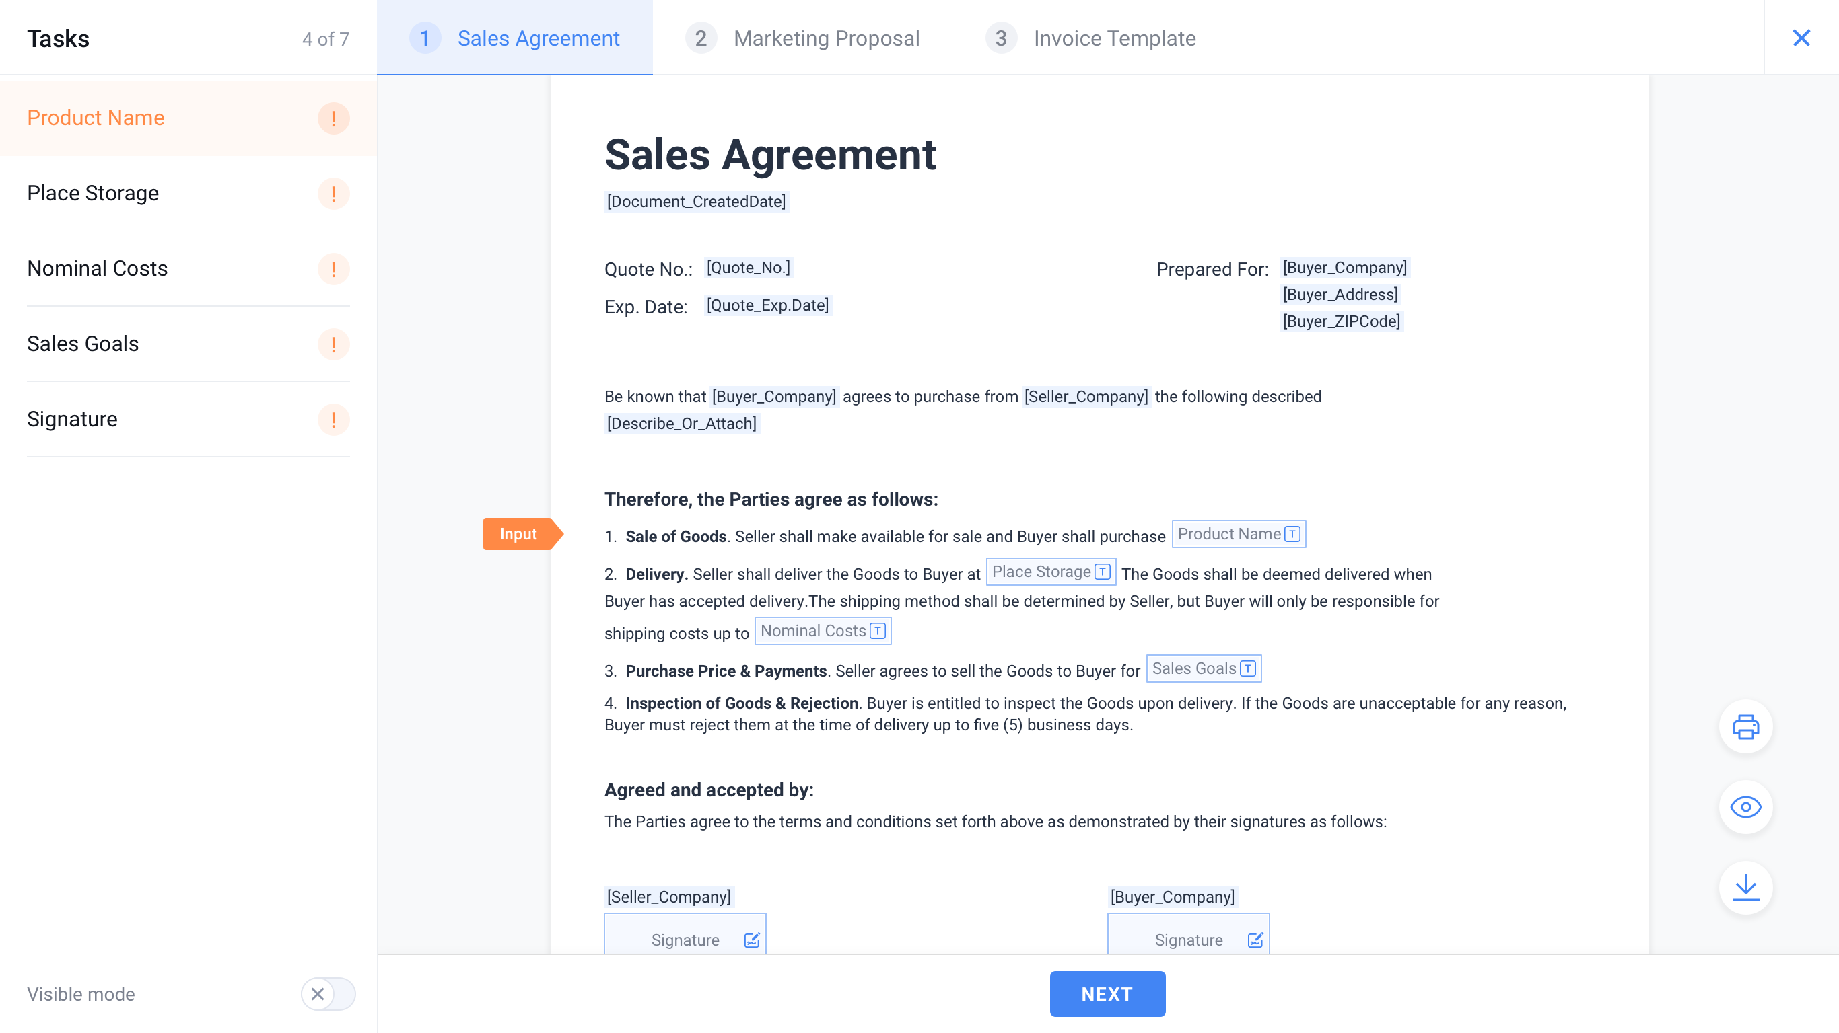Click the Product Name warning icon
1839x1033 pixels.
pyautogui.click(x=333, y=118)
